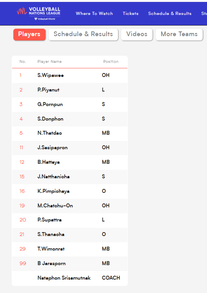This screenshot has height=293, width=207.
Task: Open player P.Piyanut's profile
Action: [x=48, y=90]
